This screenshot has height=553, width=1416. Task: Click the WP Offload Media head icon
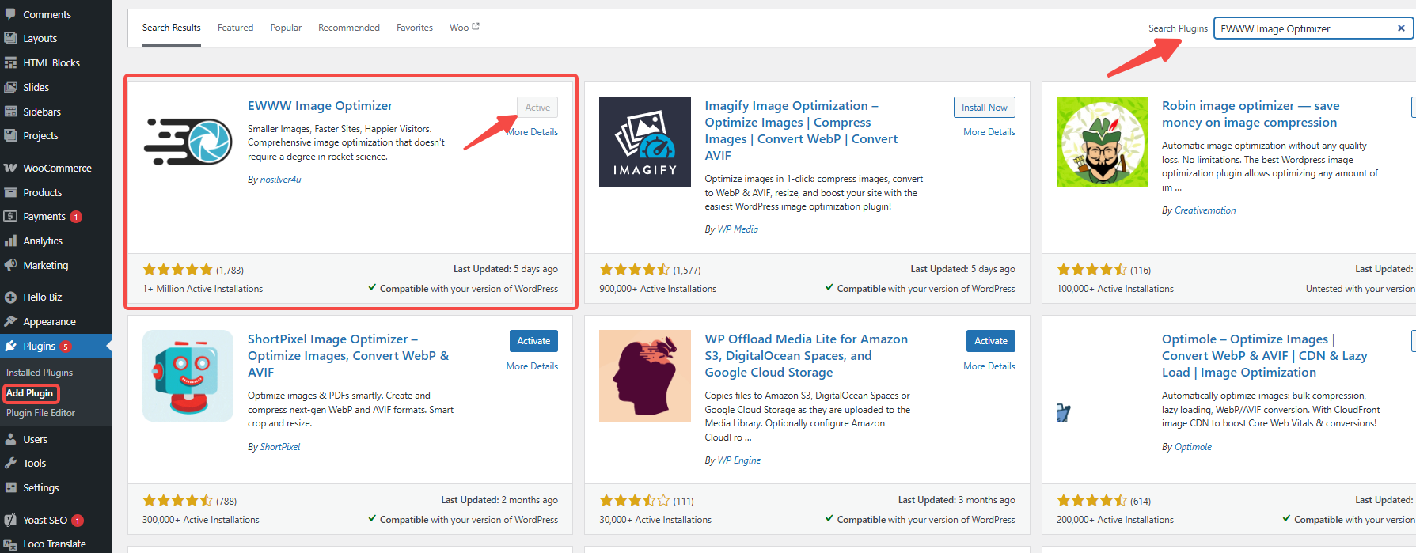[x=644, y=376]
